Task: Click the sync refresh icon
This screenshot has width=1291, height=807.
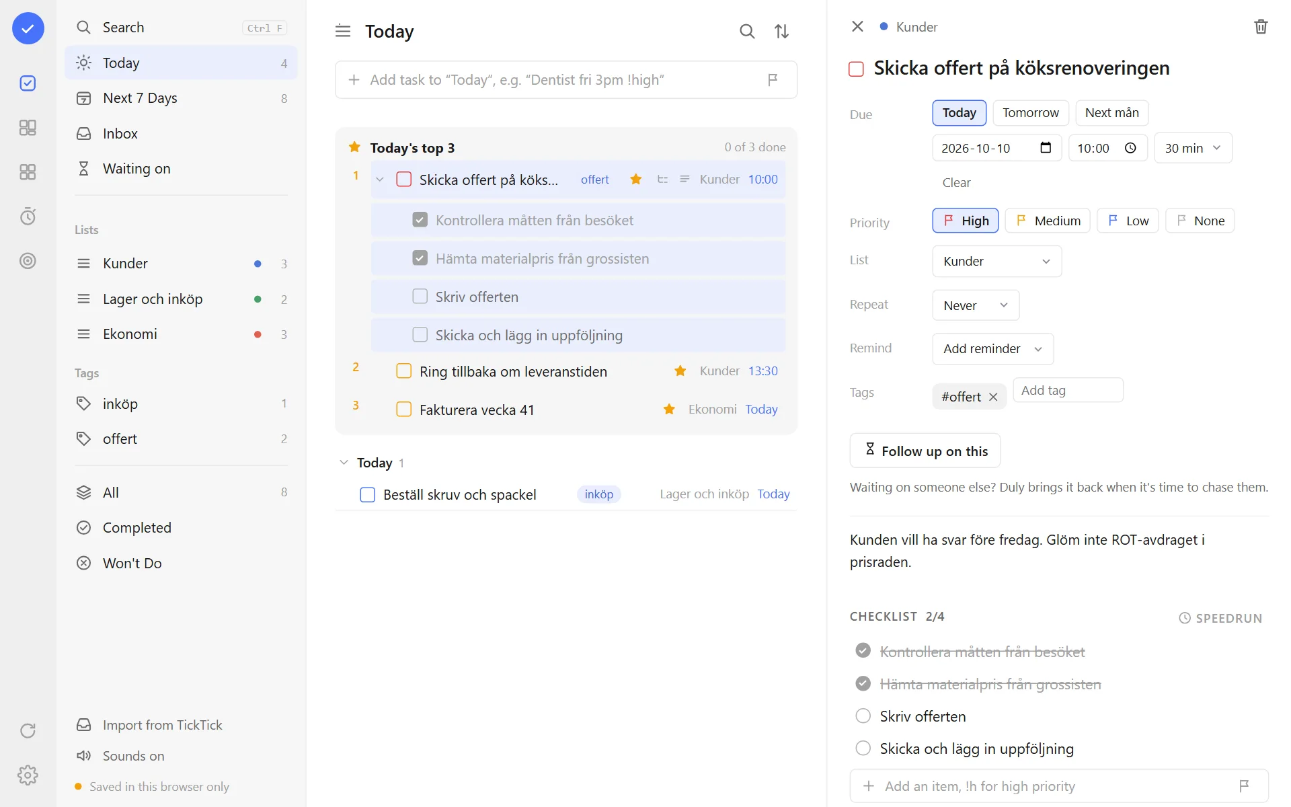Action: (28, 731)
